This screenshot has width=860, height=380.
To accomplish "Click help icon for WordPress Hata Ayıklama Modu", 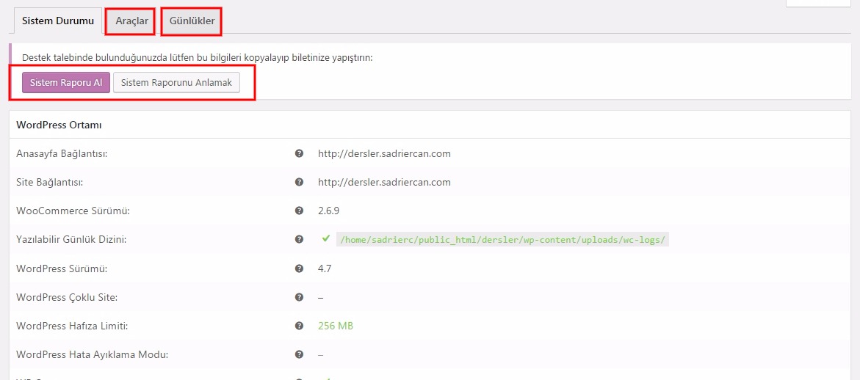I will pos(299,354).
